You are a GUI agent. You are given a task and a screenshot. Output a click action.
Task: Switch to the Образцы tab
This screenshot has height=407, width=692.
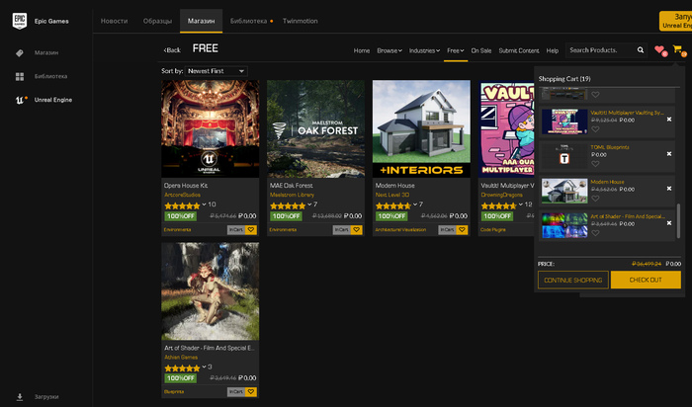tap(157, 21)
